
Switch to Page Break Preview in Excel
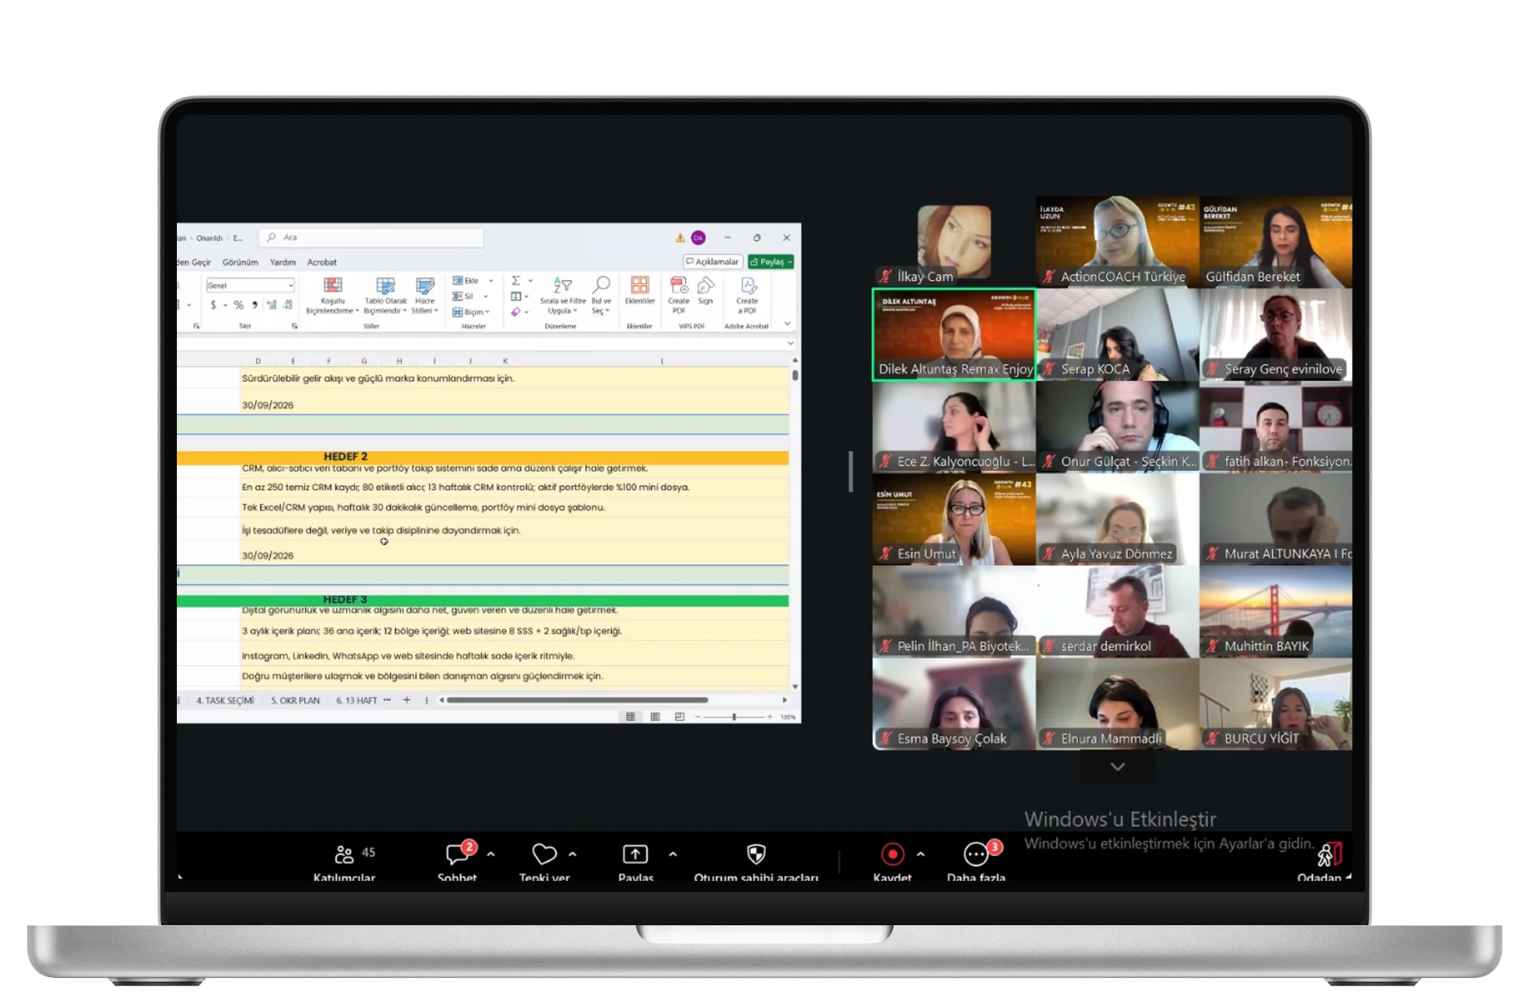(680, 716)
